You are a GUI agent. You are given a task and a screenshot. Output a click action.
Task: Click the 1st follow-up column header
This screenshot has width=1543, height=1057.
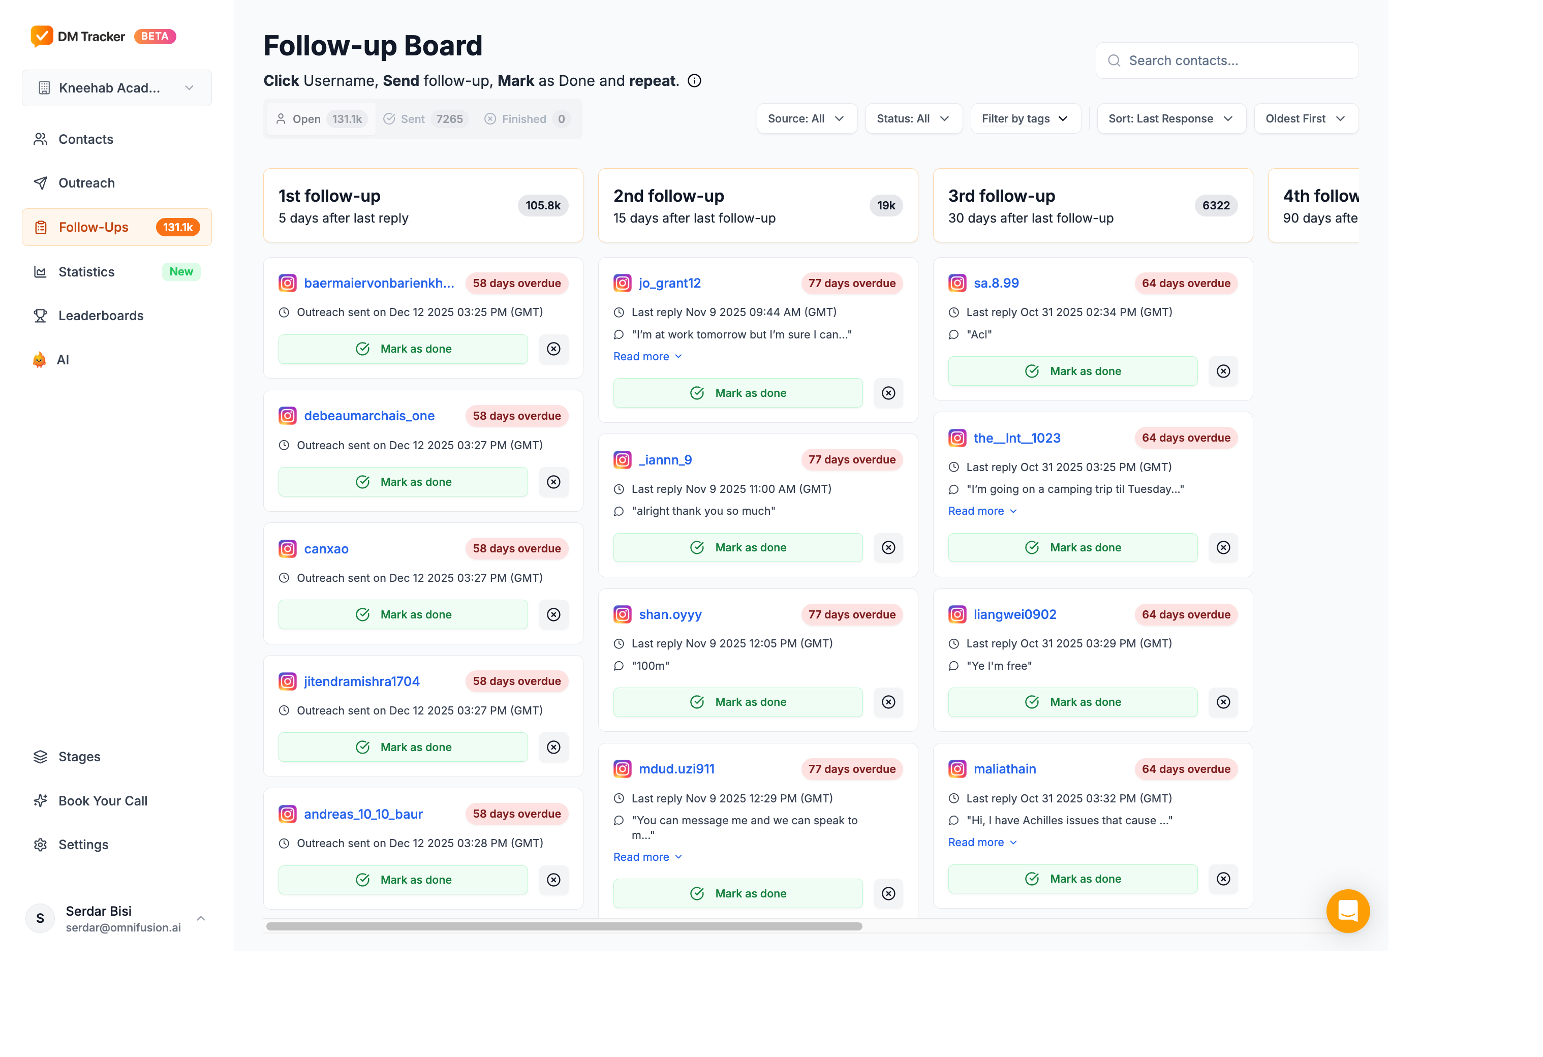[423, 206]
